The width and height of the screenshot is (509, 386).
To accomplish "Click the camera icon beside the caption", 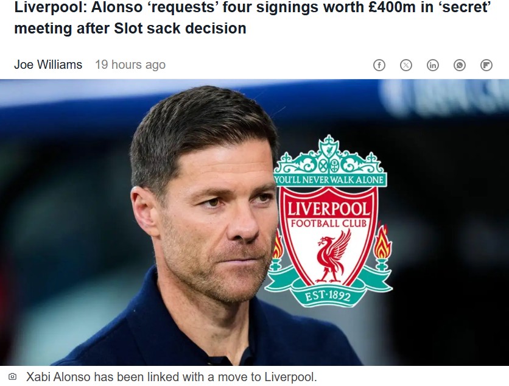I will coord(12,377).
